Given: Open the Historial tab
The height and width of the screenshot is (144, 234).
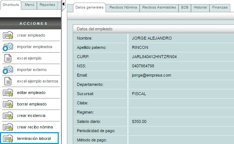Looking at the screenshot, I should 200,7.
